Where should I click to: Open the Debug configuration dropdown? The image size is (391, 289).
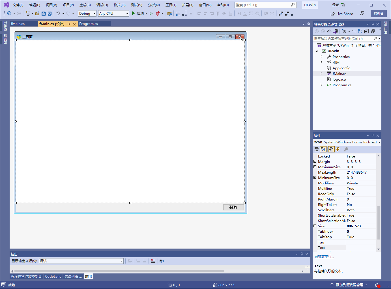pos(87,14)
